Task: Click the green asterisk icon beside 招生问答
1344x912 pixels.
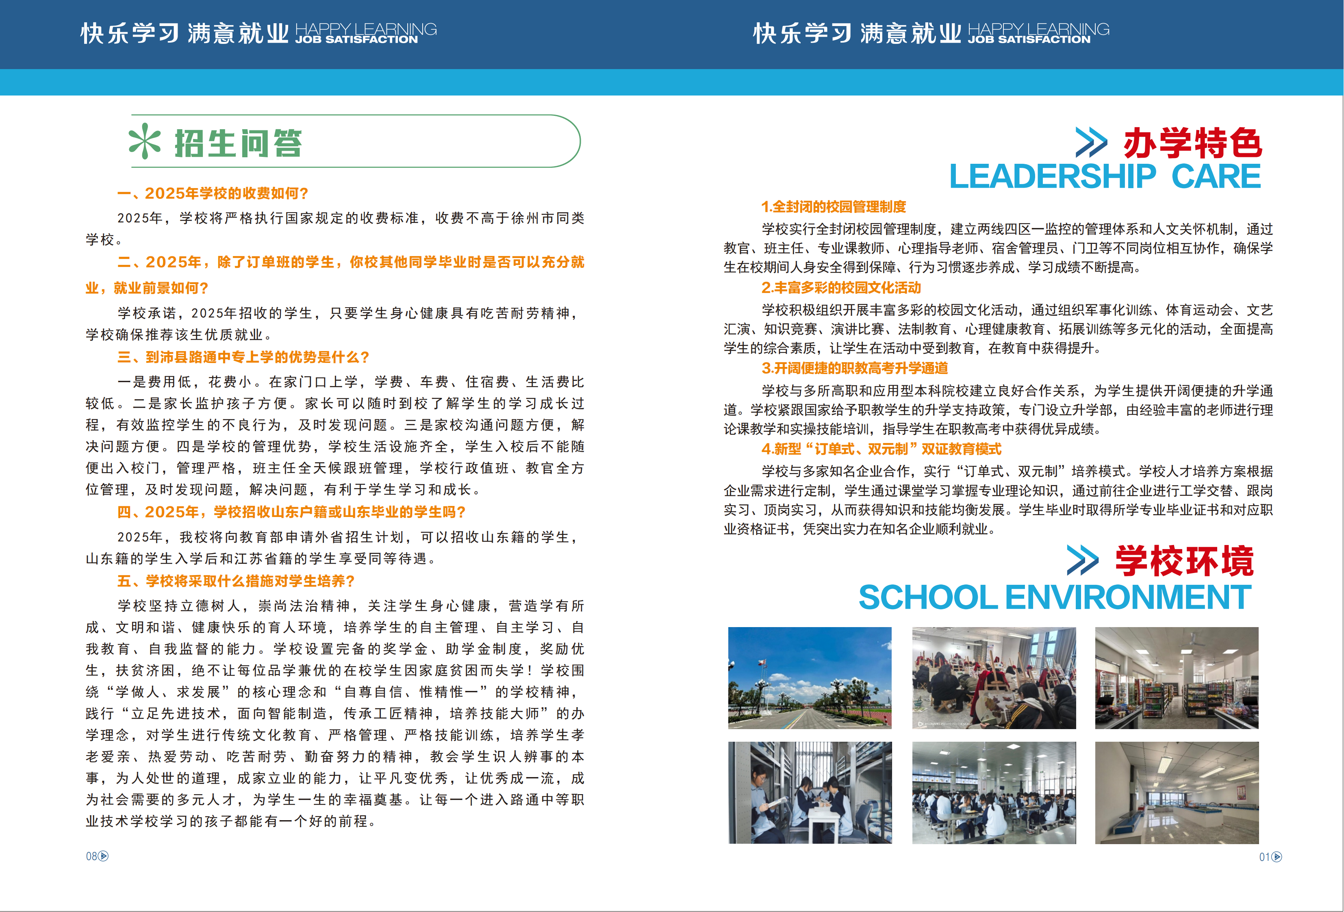Action: tap(144, 141)
